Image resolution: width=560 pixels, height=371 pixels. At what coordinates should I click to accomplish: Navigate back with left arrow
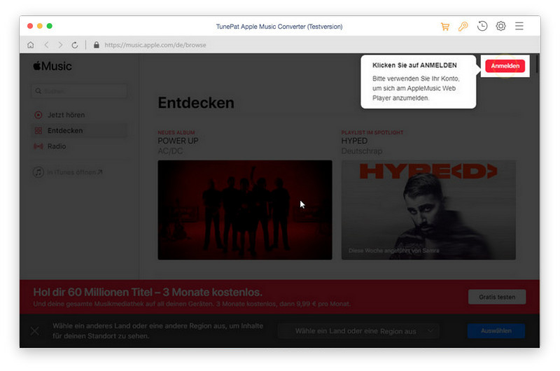pyautogui.click(x=46, y=45)
